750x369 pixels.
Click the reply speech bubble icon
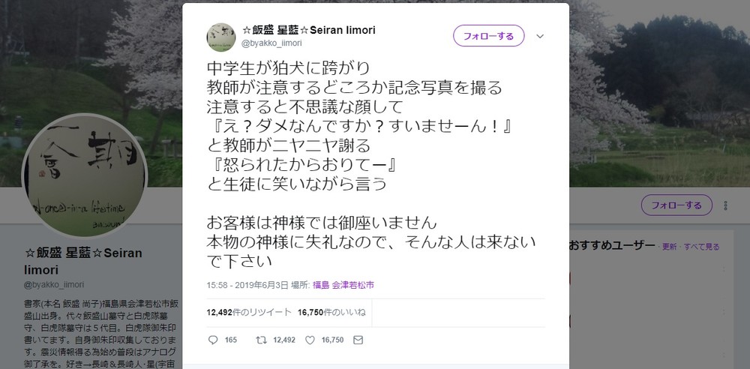coord(212,340)
